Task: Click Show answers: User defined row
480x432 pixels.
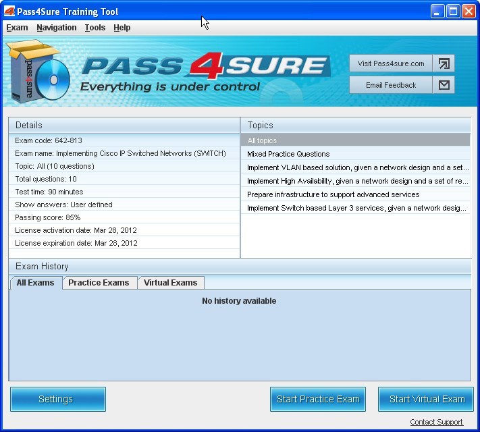Action: (124, 205)
